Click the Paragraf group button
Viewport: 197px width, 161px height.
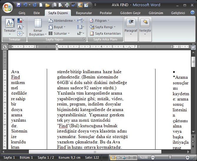tap(131, 26)
